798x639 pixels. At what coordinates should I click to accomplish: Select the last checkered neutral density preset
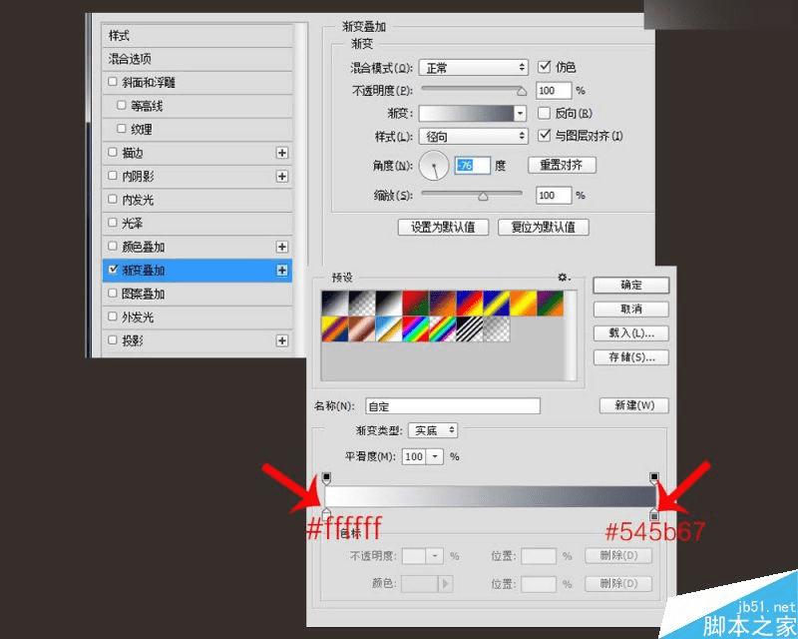pyautogui.click(x=496, y=328)
